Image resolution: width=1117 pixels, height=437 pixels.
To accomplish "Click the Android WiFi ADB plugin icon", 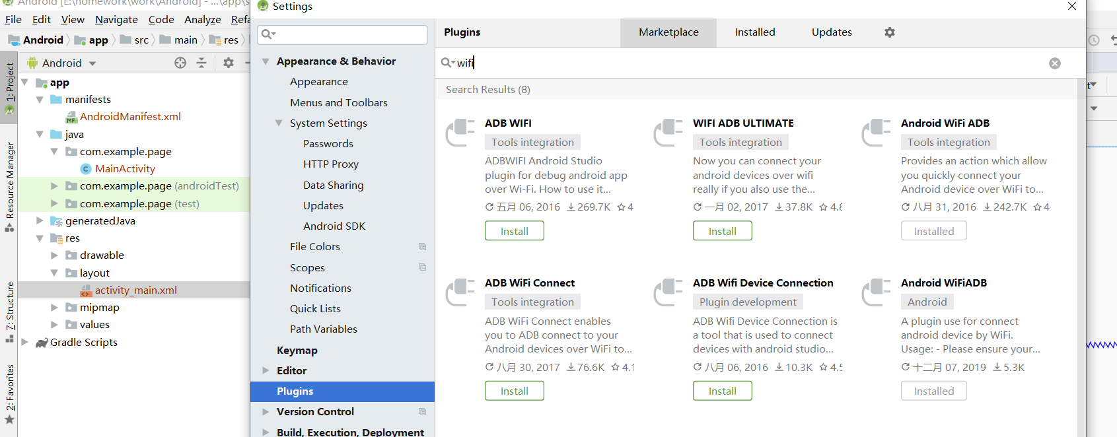I will pyautogui.click(x=877, y=133).
